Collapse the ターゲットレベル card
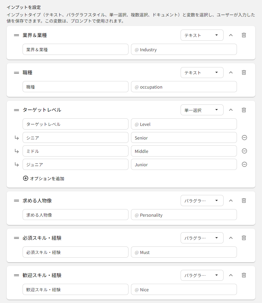262x303 pixels. pyautogui.click(x=231, y=110)
